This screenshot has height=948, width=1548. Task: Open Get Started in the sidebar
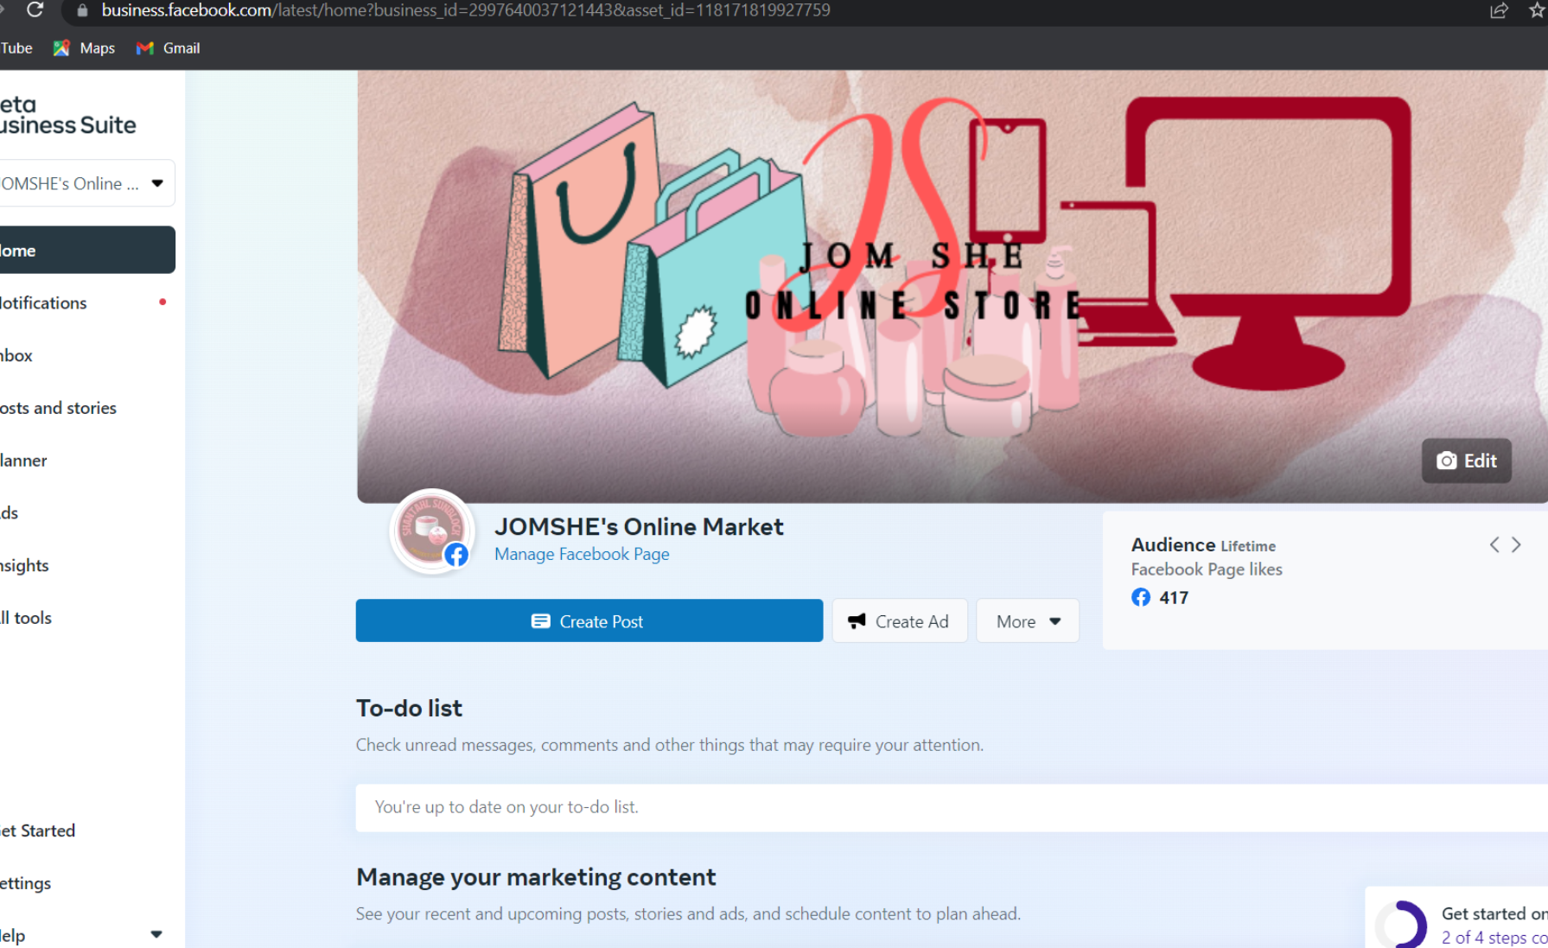click(x=86, y=831)
